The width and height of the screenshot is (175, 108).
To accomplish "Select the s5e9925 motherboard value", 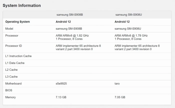I will [x=61, y=84].
